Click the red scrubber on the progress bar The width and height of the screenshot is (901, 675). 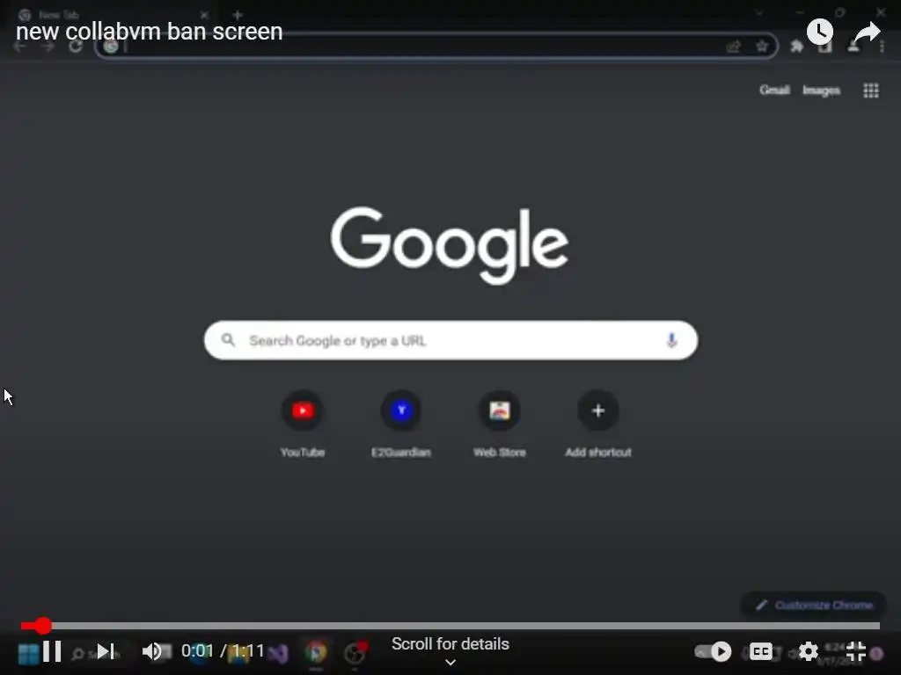coord(42,626)
